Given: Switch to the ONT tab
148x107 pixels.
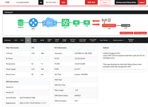Looking at the screenshot, I should click(x=16, y=40).
